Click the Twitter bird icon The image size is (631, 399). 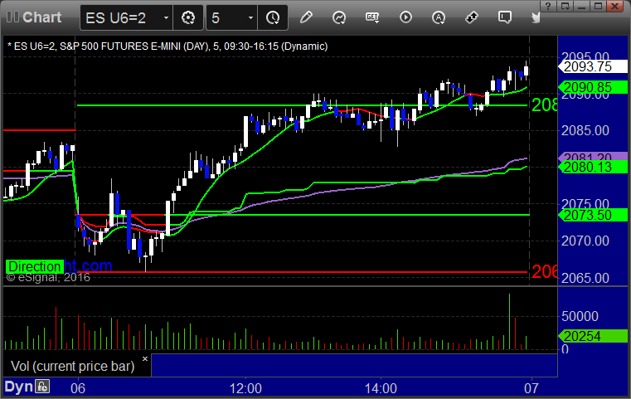536,17
